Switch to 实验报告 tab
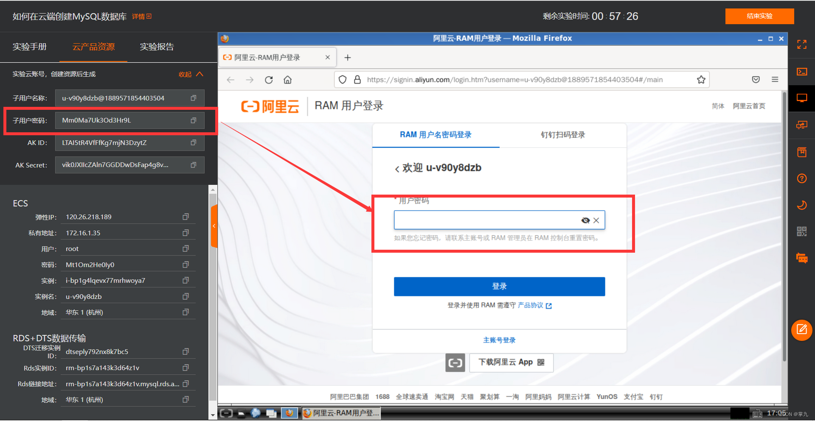Screen dimensions: 815x421 pos(157,47)
